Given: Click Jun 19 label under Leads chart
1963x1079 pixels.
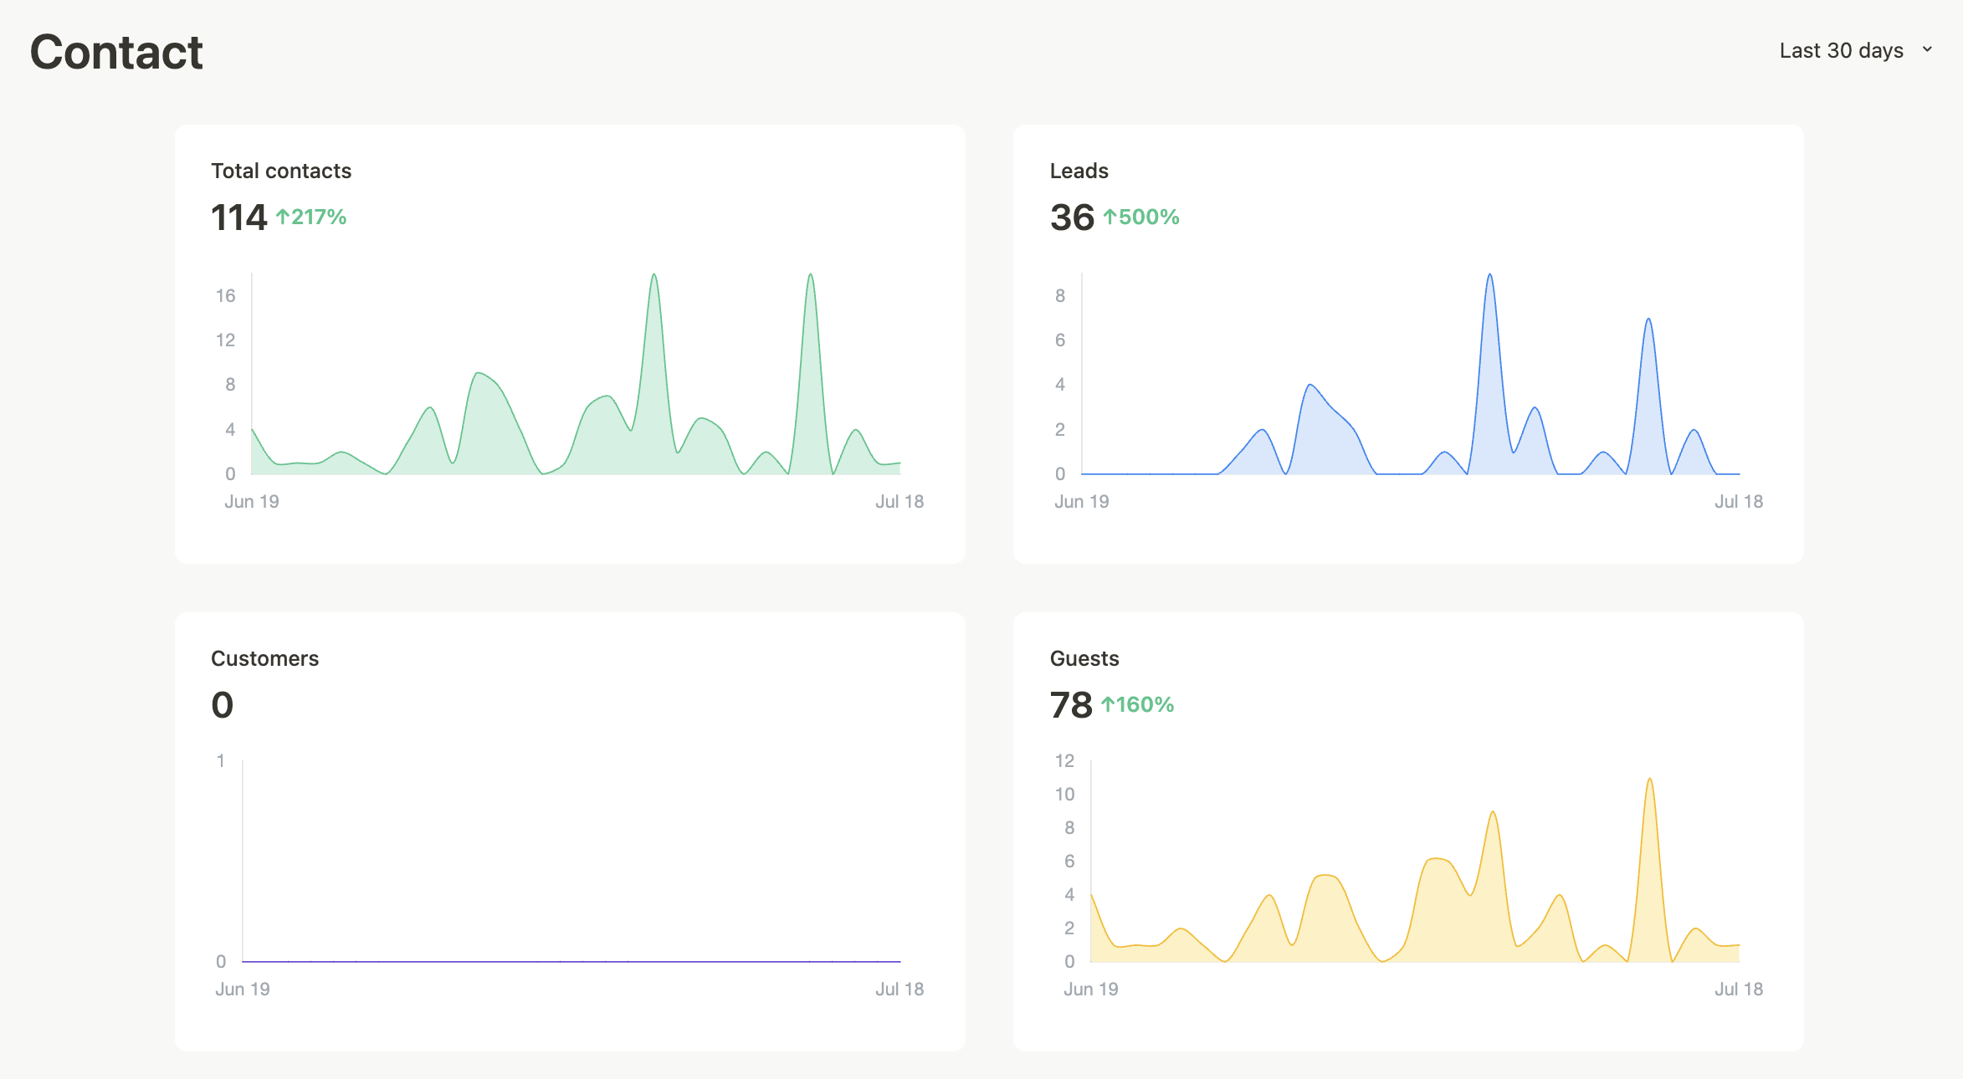Looking at the screenshot, I should click(1081, 501).
